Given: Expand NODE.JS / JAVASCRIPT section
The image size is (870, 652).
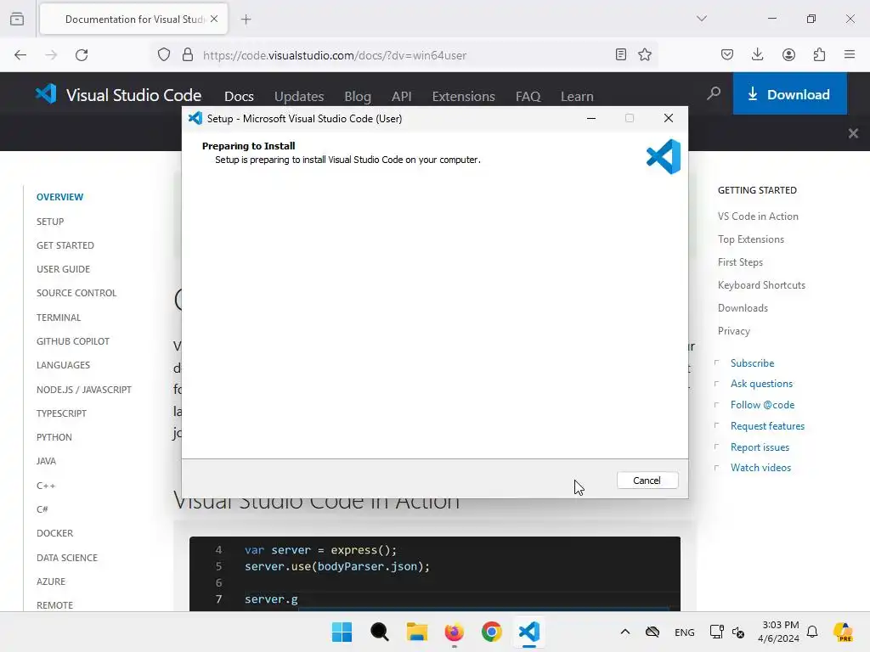Looking at the screenshot, I should click(x=84, y=389).
